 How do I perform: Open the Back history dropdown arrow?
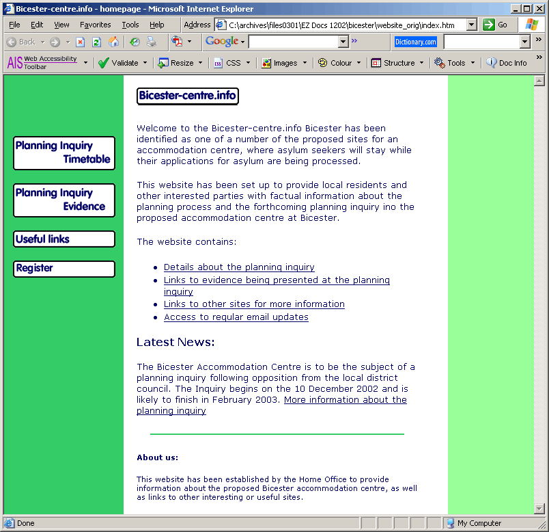pos(43,42)
